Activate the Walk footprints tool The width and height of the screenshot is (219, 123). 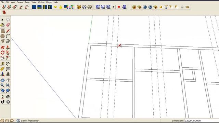pyautogui.click(x=2, y=102)
